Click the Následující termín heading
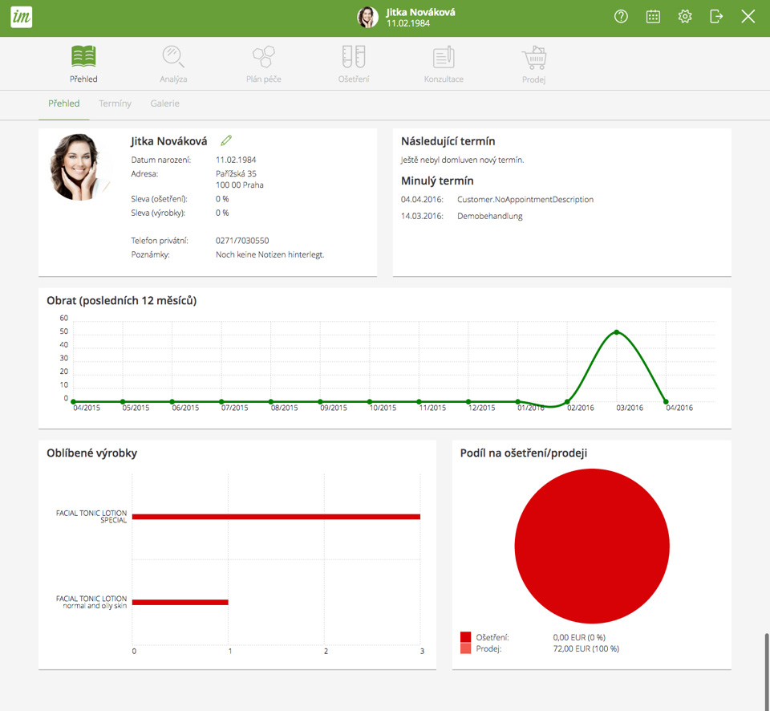This screenshot has width=770, height=711. click(448, 141)
